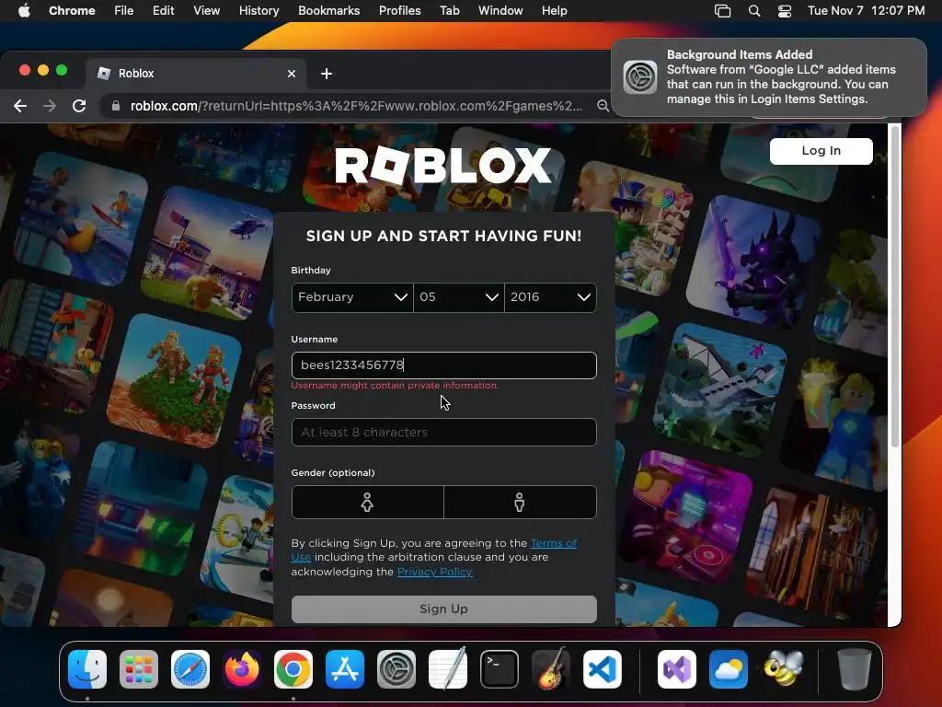Open Spotlight search in menu bar
942x707 pixels.
[x=754, y=11]
